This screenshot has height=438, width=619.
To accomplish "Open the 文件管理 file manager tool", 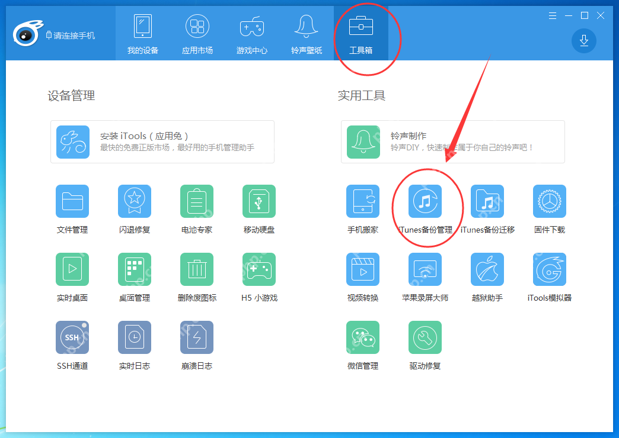I will (72, 201).
